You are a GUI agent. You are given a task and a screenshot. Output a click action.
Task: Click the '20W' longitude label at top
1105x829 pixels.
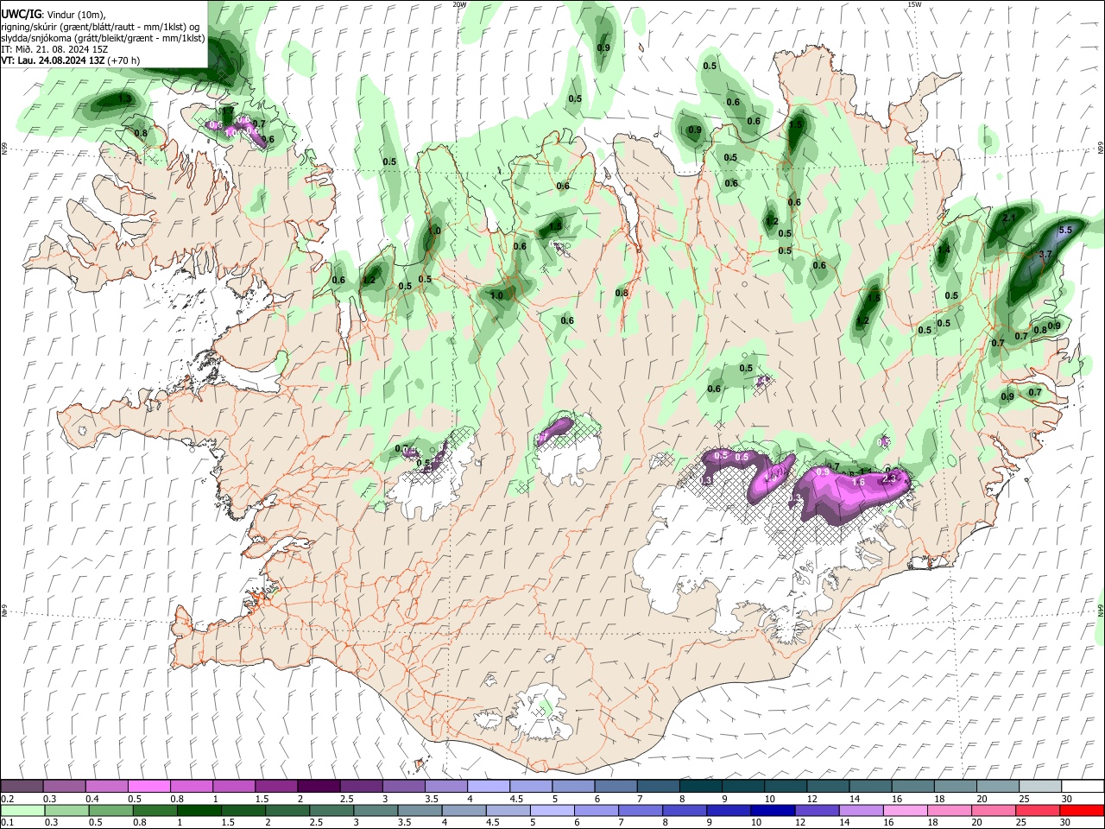(459, 4)
